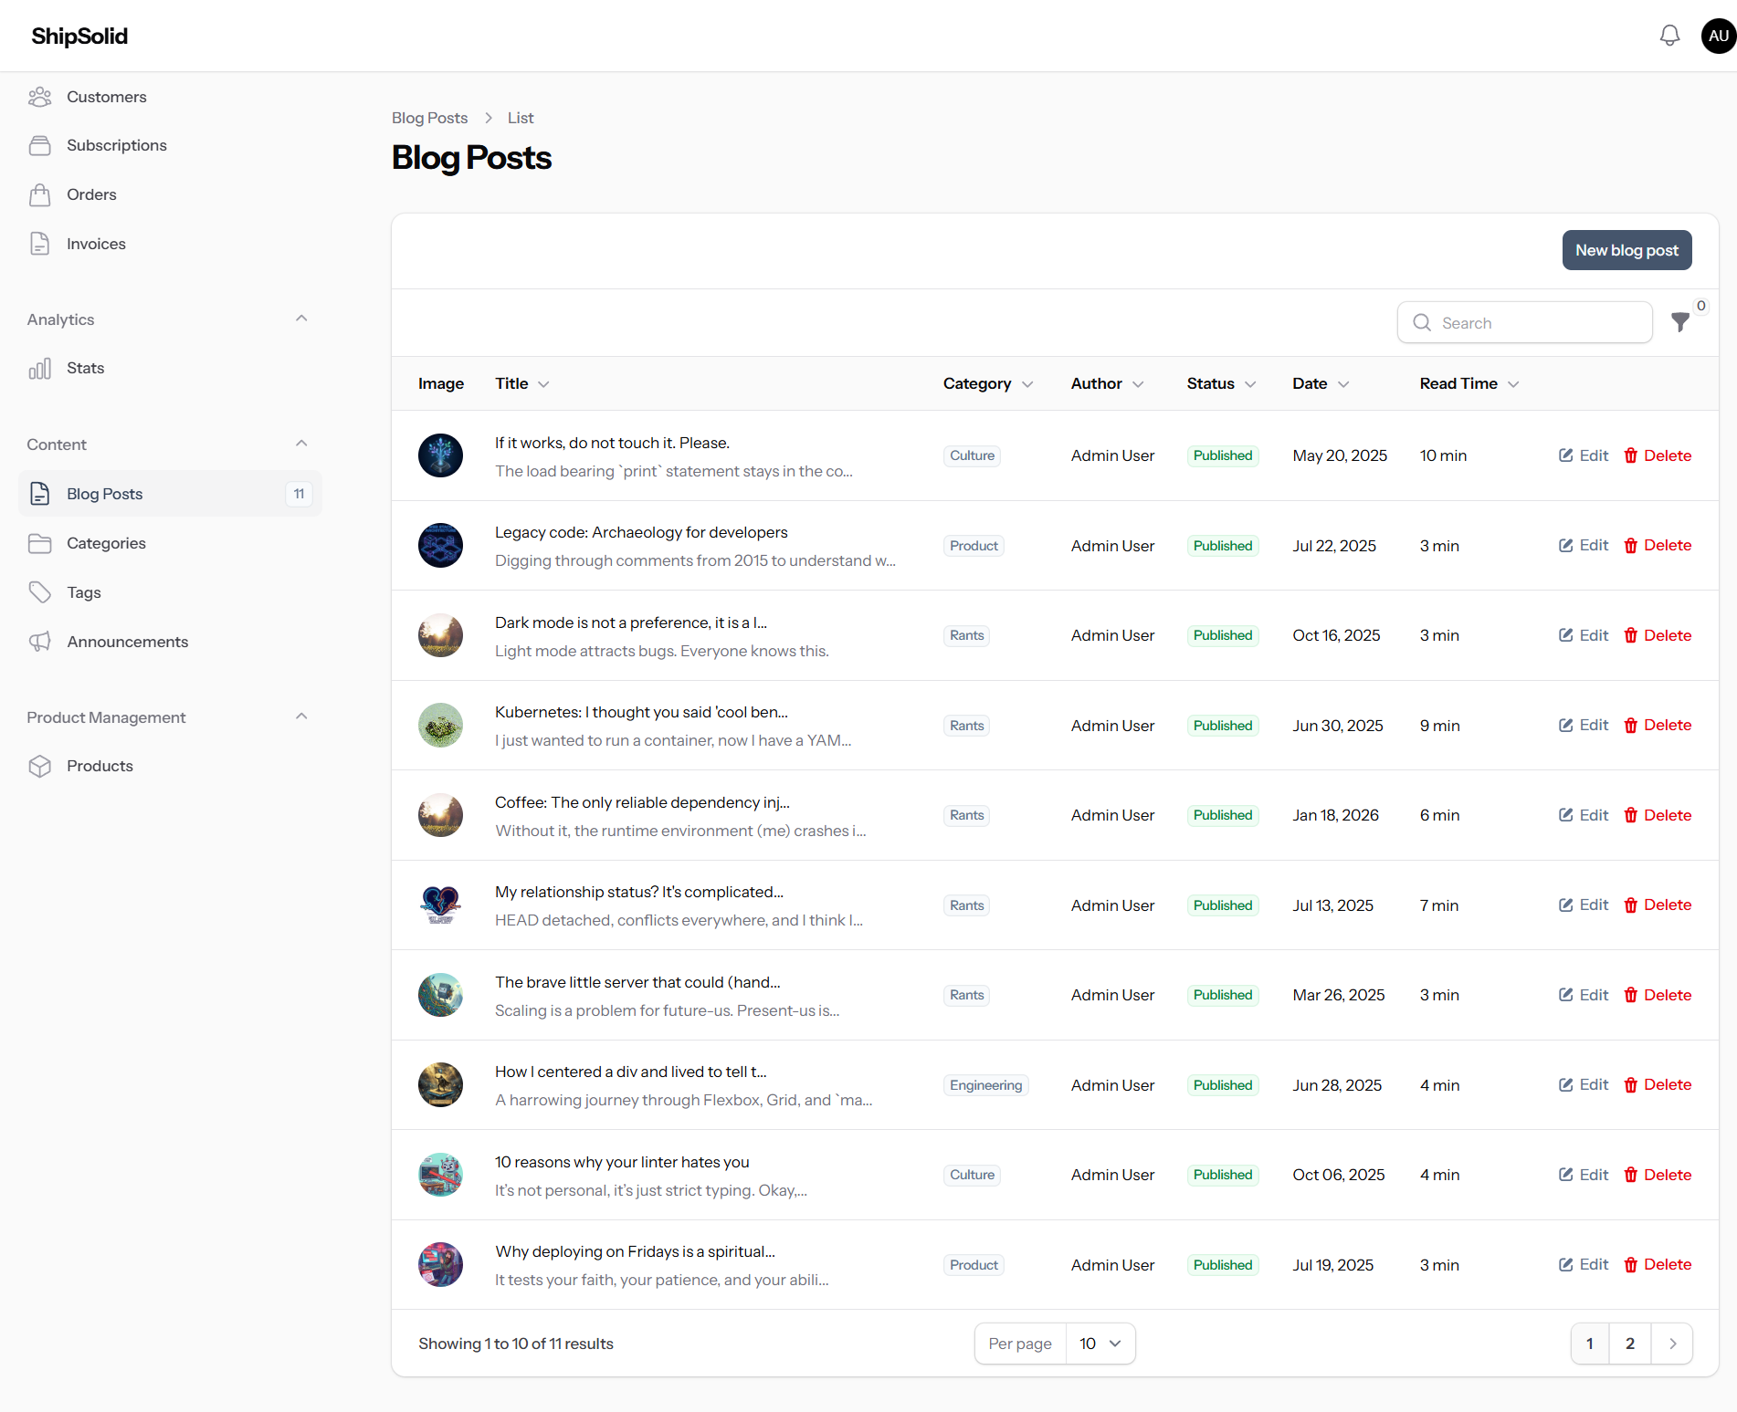Click the AU user avatar
This screenshot has width=1737, height=1412.
tap(1718, 36)
